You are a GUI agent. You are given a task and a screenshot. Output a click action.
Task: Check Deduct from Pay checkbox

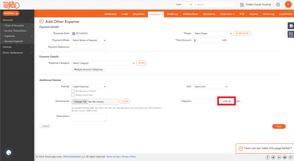(x=73, y=95)
